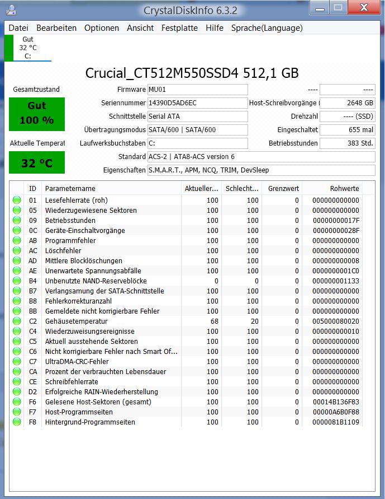Screen dimensions: 385x499
Task: Click the green 32 °C temperature button
Action: (37, 162)
